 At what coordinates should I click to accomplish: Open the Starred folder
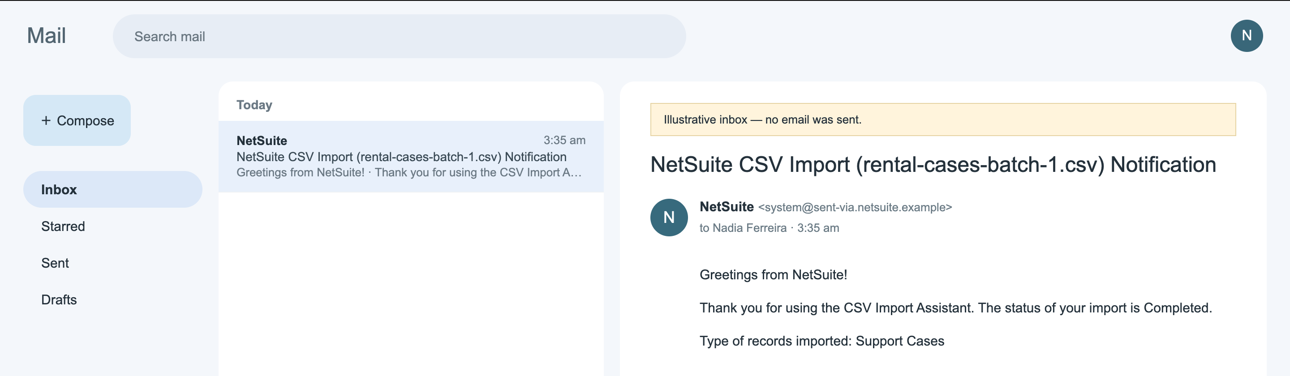[113, 226]
